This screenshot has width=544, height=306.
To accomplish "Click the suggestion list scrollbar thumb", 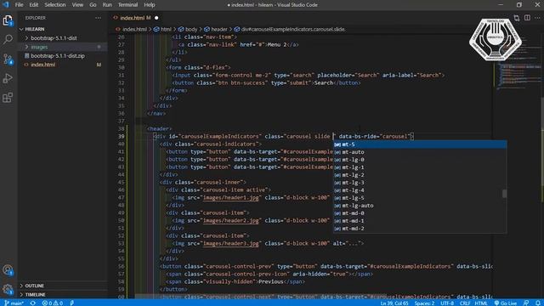I will pyautogui.click(x=504, y=194).
